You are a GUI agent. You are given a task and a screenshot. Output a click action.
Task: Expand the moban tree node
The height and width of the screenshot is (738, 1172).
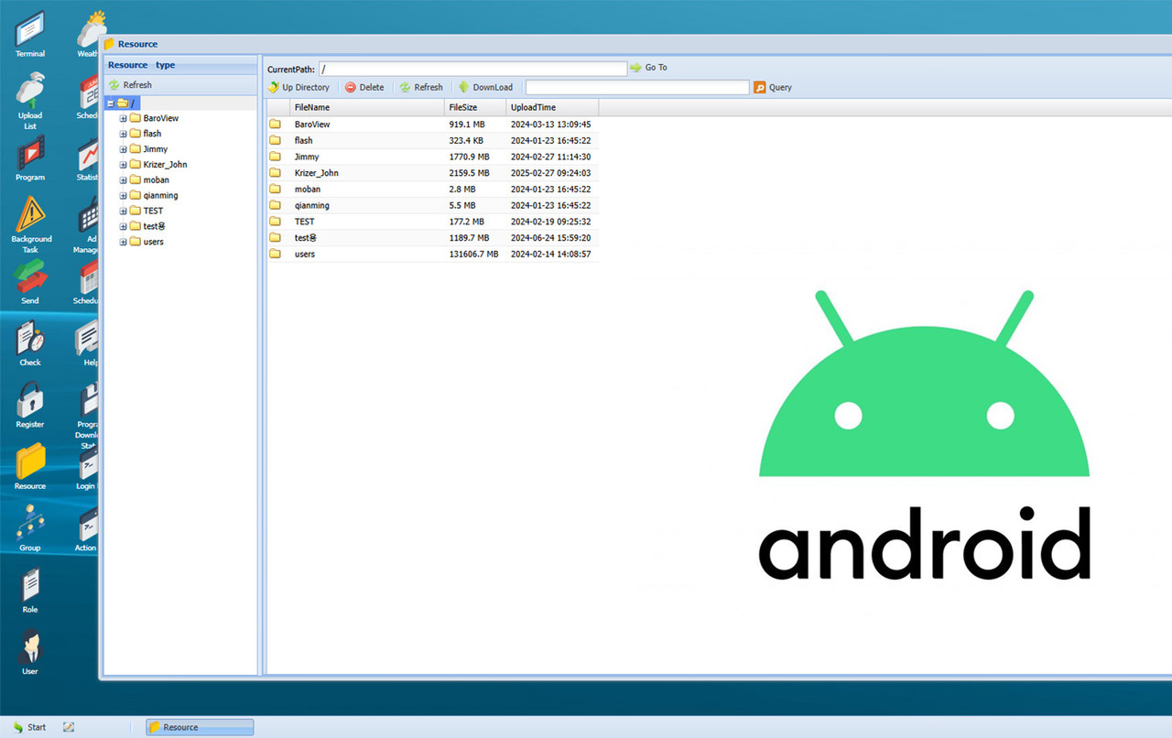[124, 180]
